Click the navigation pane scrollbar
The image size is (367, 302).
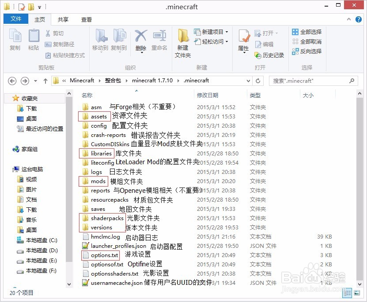pos(69,179)
